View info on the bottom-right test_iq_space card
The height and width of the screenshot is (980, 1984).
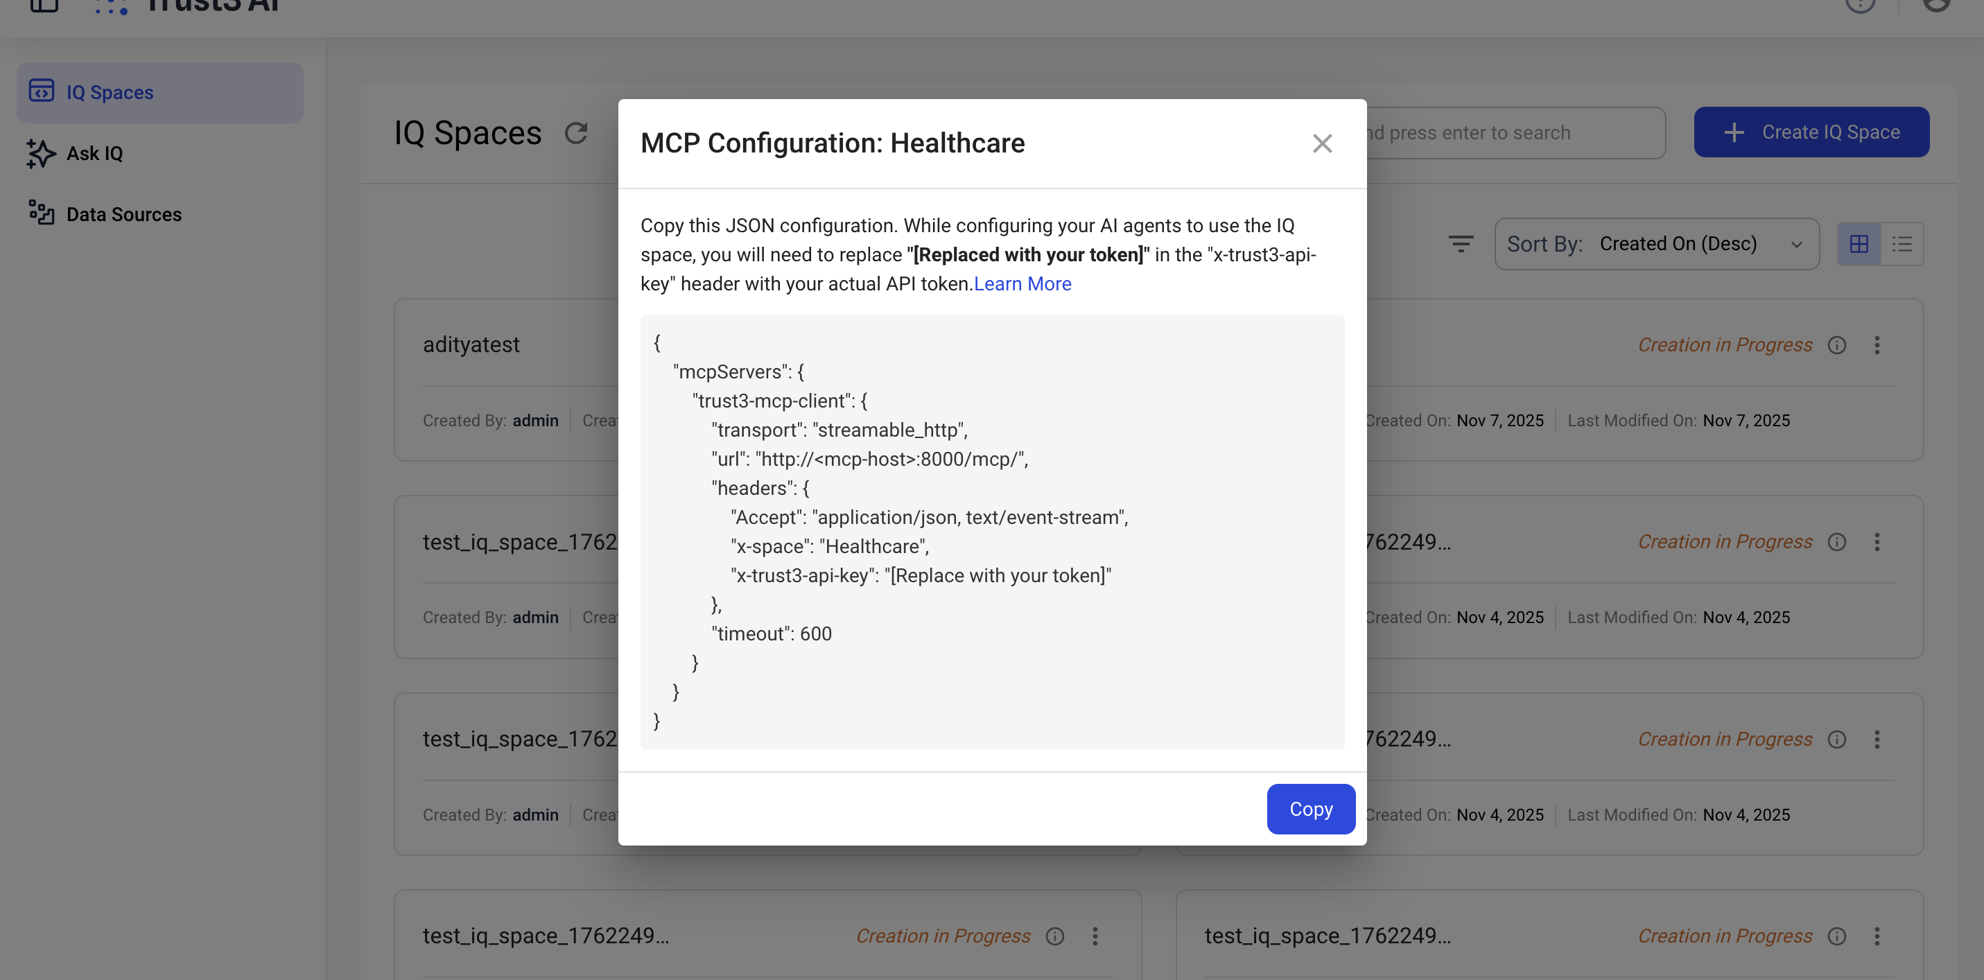coord(1838,936)
